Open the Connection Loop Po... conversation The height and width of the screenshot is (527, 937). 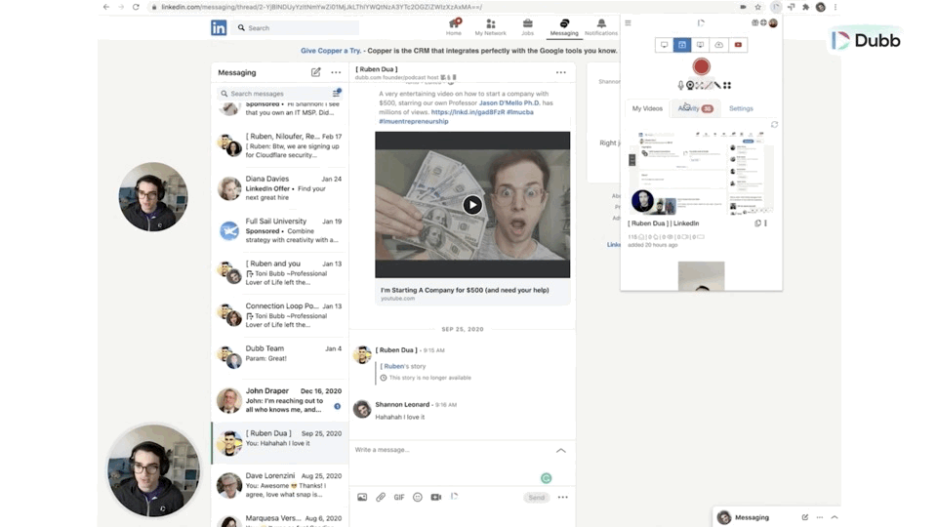click(x=280, y=315)
